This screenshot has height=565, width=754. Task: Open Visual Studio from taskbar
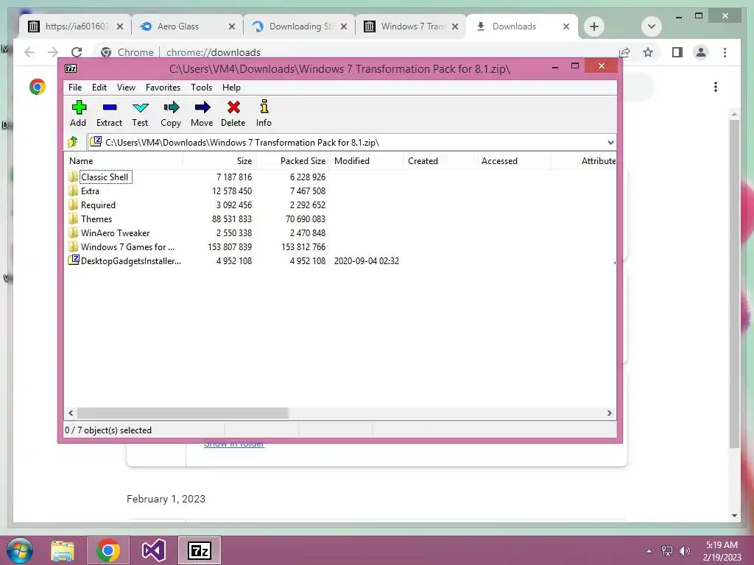click(x=153, y=551)
